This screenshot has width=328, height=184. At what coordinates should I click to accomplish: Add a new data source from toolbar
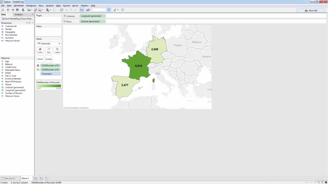click(x=23, y=10)
